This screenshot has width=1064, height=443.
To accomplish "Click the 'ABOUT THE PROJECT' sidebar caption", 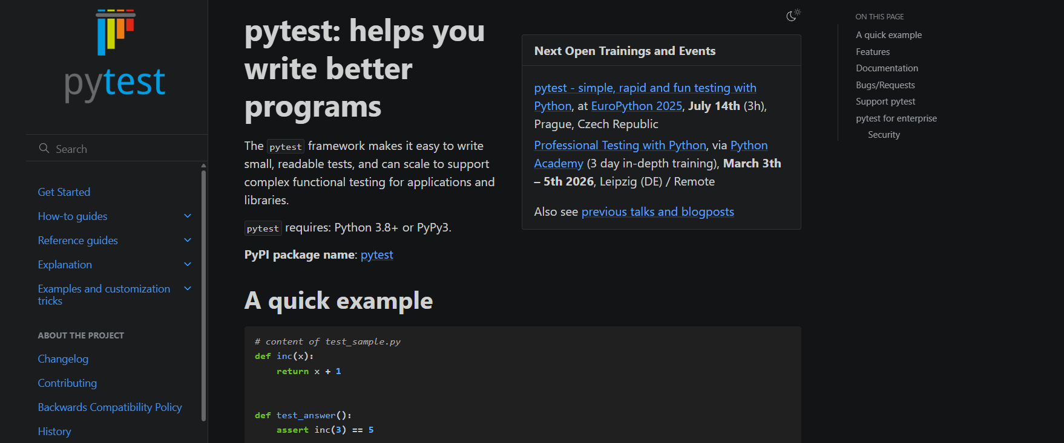I will coord(81,335).
